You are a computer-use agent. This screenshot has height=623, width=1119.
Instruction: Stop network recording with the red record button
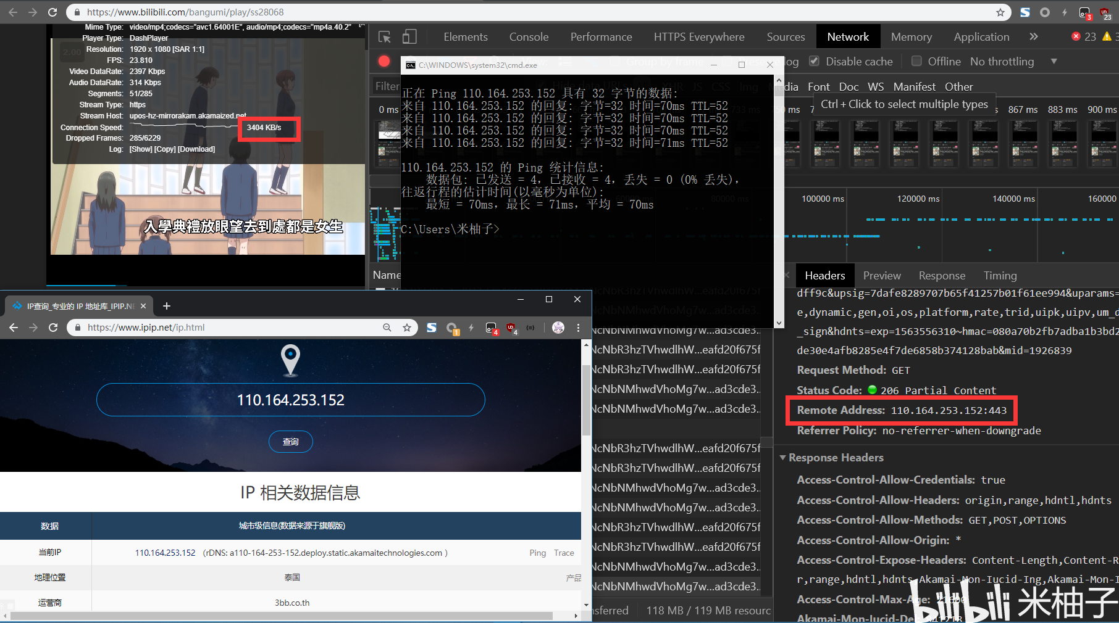coord(384,61)
